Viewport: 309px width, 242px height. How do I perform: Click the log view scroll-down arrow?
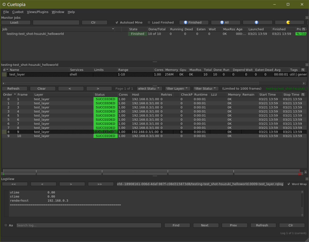click(x=302, y=215)
